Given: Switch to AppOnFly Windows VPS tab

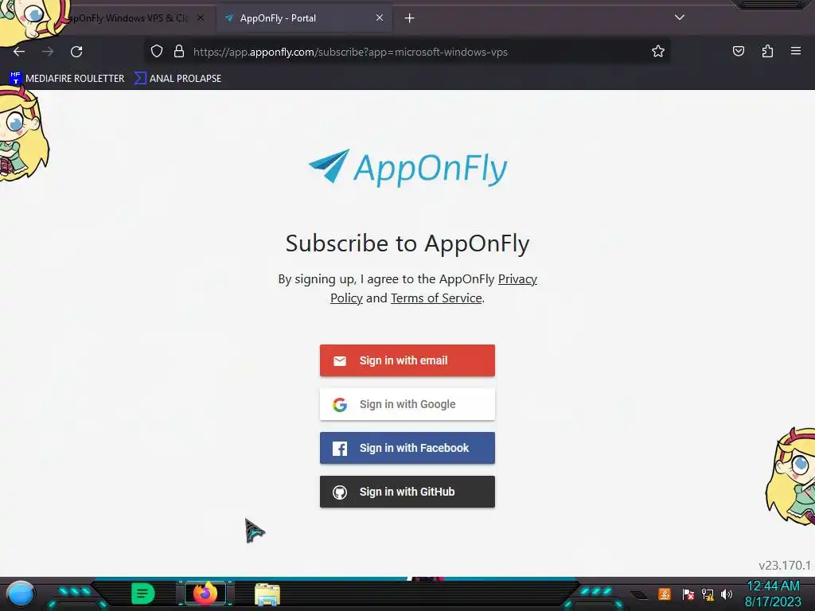Looking at the screenshot, I should [x=127, y=18].
